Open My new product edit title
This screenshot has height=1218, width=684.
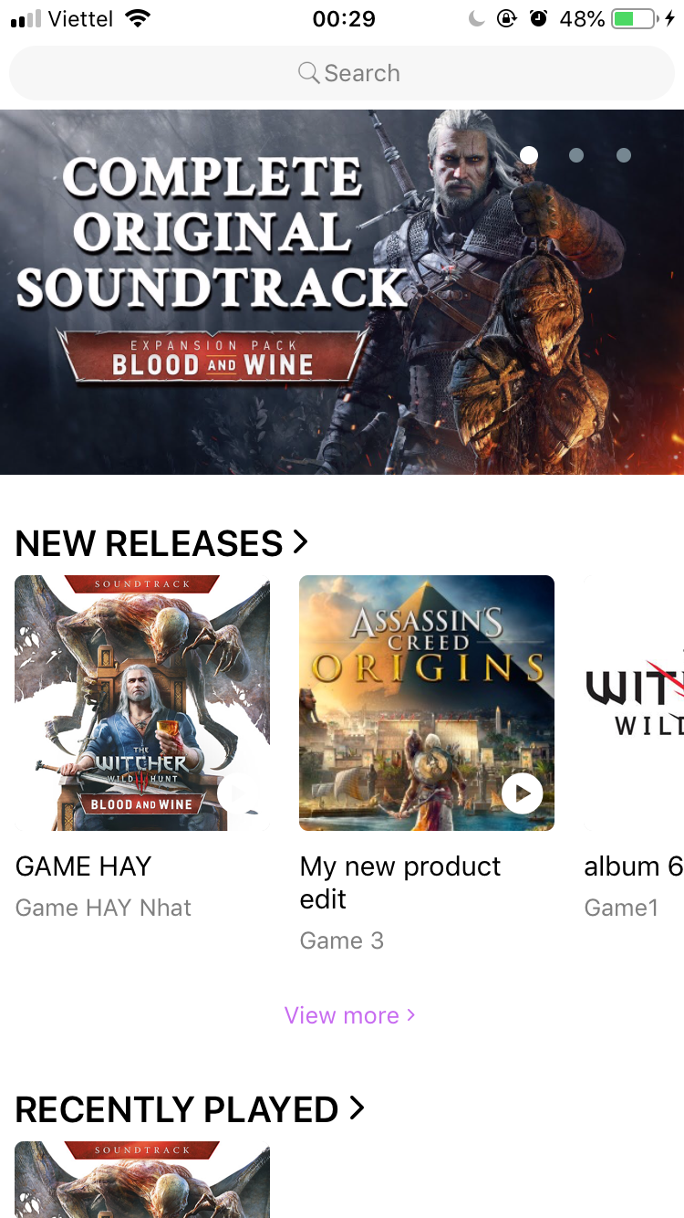tap(400, 882)
